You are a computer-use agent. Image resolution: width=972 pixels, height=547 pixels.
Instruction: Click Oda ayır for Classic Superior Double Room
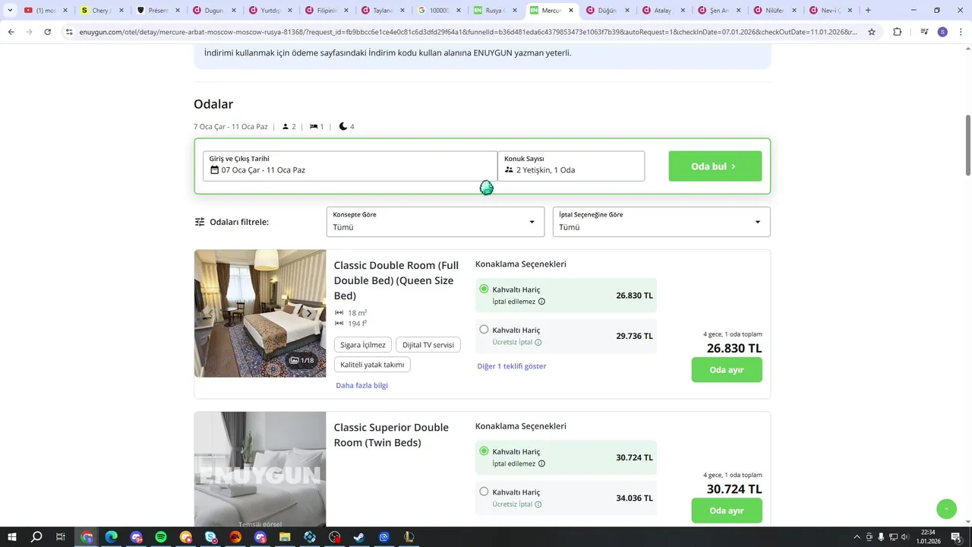point(726,511)
